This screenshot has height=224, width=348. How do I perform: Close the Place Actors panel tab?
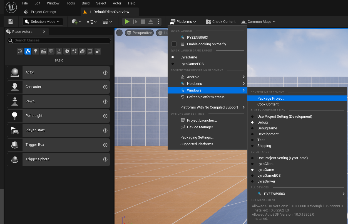tap(44, 32)
